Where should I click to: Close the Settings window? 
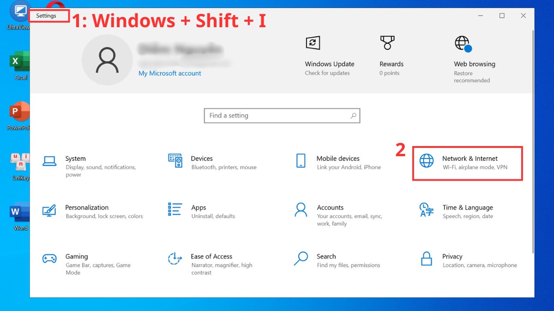523,16
